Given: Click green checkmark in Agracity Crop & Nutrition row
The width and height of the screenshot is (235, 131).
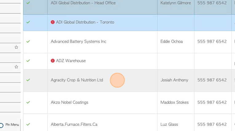Looking at the screenshot, I should 28,80.
